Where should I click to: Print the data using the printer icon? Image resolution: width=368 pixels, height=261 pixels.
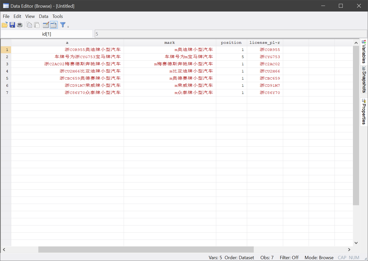(x=20, y=25)
